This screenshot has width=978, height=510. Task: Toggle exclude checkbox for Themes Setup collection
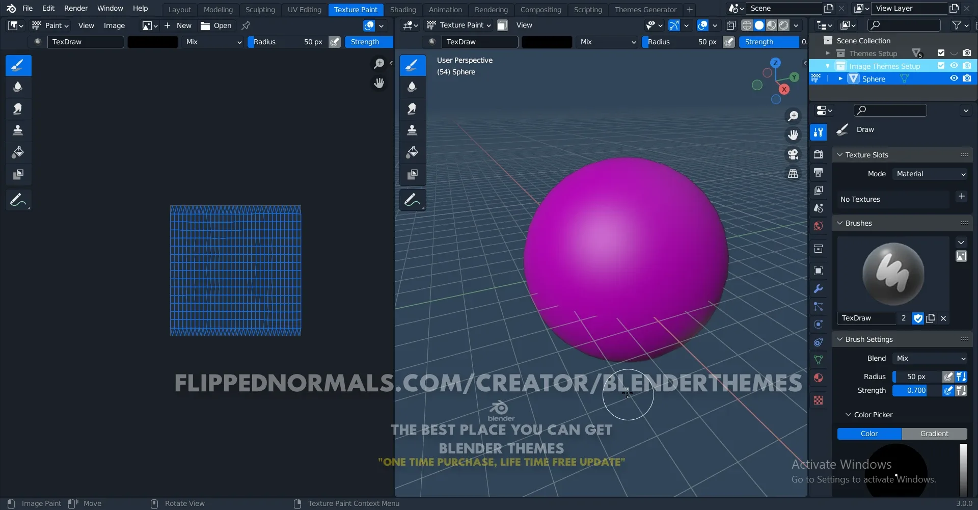point(941,53)
